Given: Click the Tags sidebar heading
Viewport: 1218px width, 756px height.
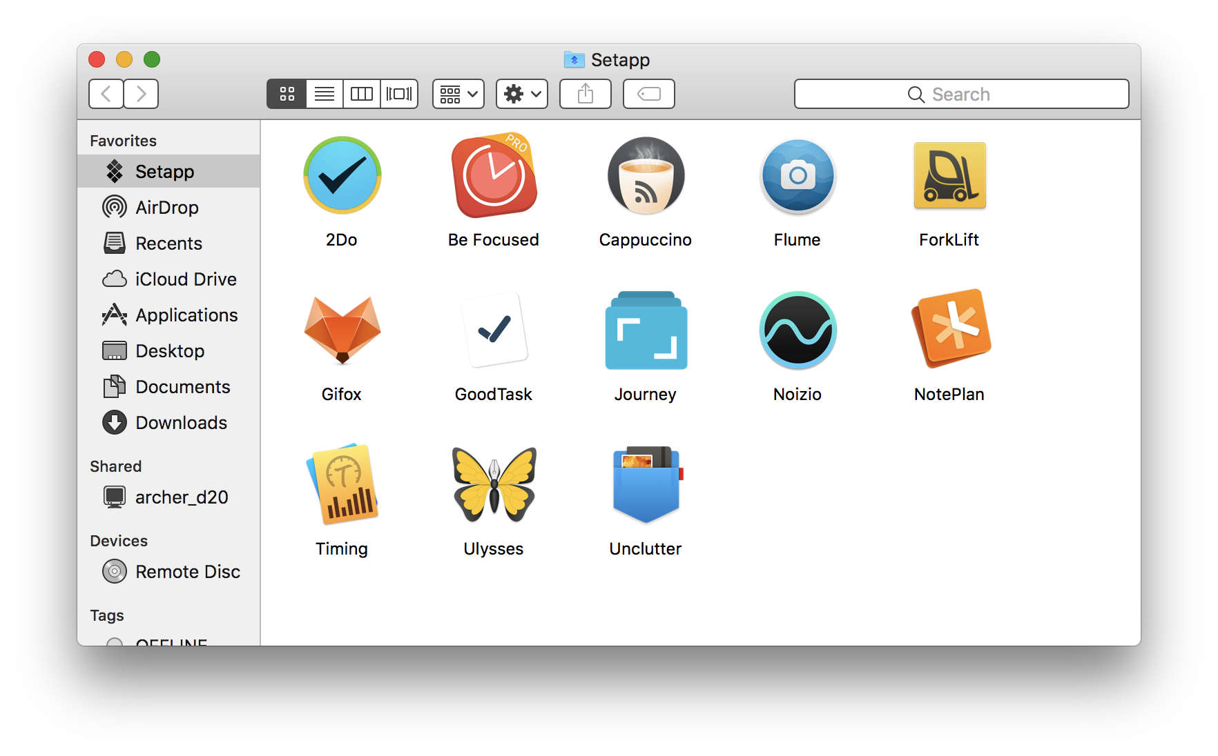Looking at the screenshot, I should [x=107, y=615].
